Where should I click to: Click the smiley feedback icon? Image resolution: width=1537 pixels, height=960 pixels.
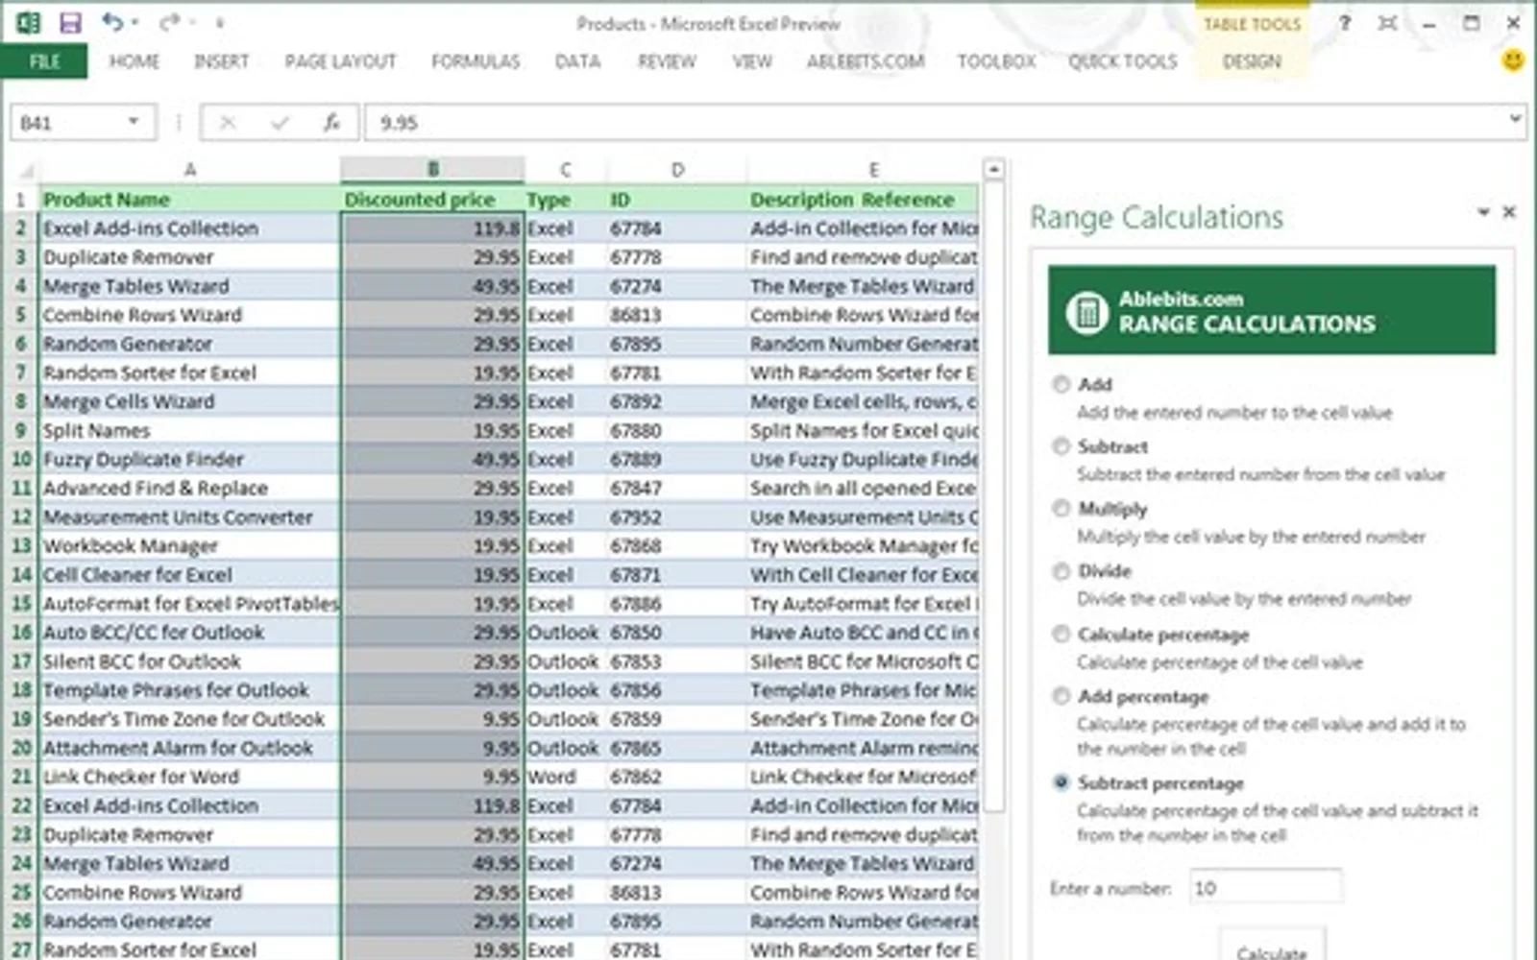[1513, 60]
